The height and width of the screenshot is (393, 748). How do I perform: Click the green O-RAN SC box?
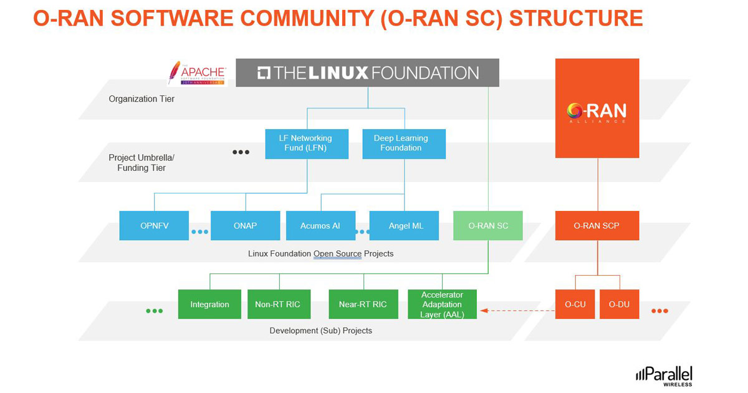pos(488,225)
